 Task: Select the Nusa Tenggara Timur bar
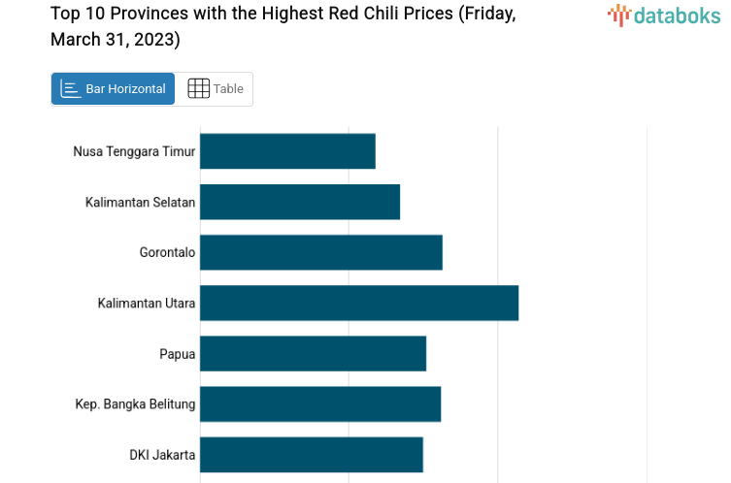click(x=287, y=151)
